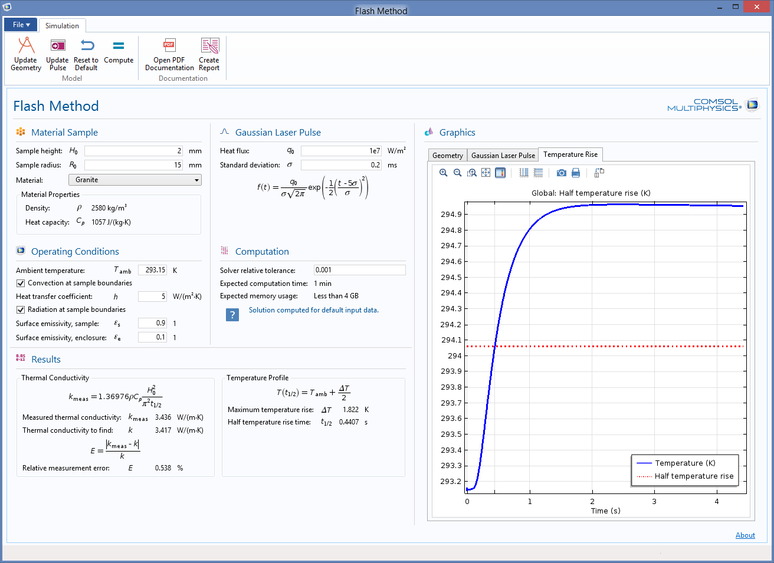The width and height of the screenshot is (774, 563).
Task: Switch to the Gaussian Laser Pulse tab
Action: coord(503,155)
